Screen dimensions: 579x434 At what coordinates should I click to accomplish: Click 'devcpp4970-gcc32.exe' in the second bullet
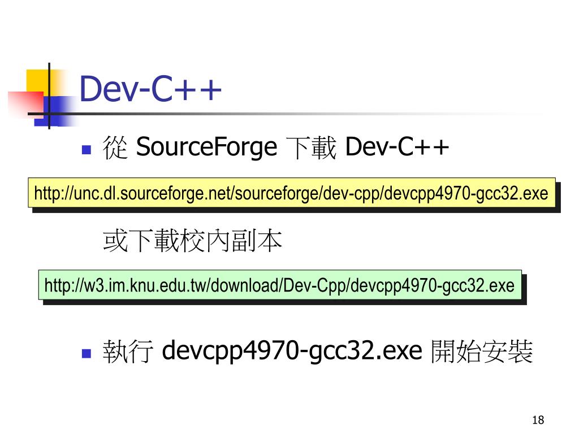292,351
